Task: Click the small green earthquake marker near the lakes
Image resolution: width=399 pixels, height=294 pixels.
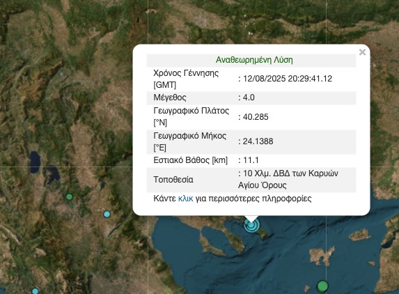Action: coord(69,196)
